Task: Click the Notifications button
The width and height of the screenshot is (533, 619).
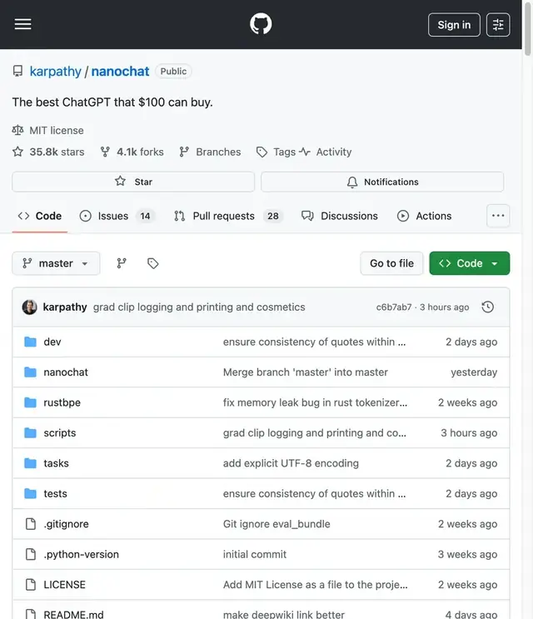Action: [382, 182]
